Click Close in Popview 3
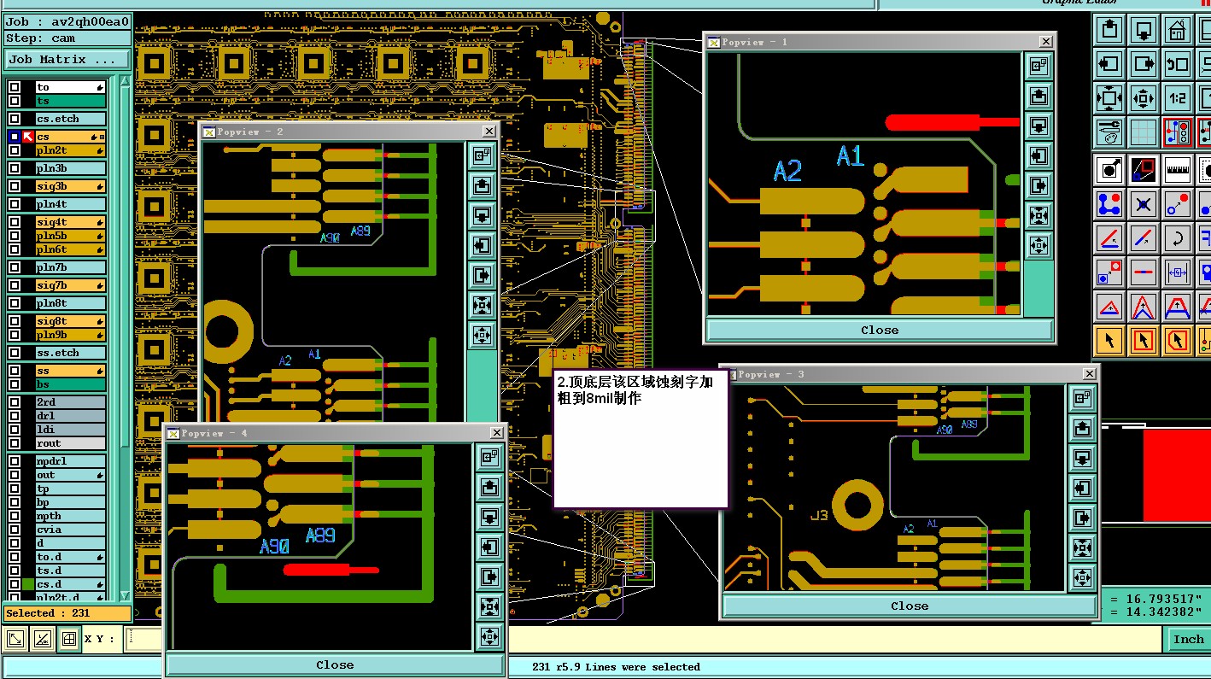The height and width of the screenshot is (679, 1211). click(910, 606)
